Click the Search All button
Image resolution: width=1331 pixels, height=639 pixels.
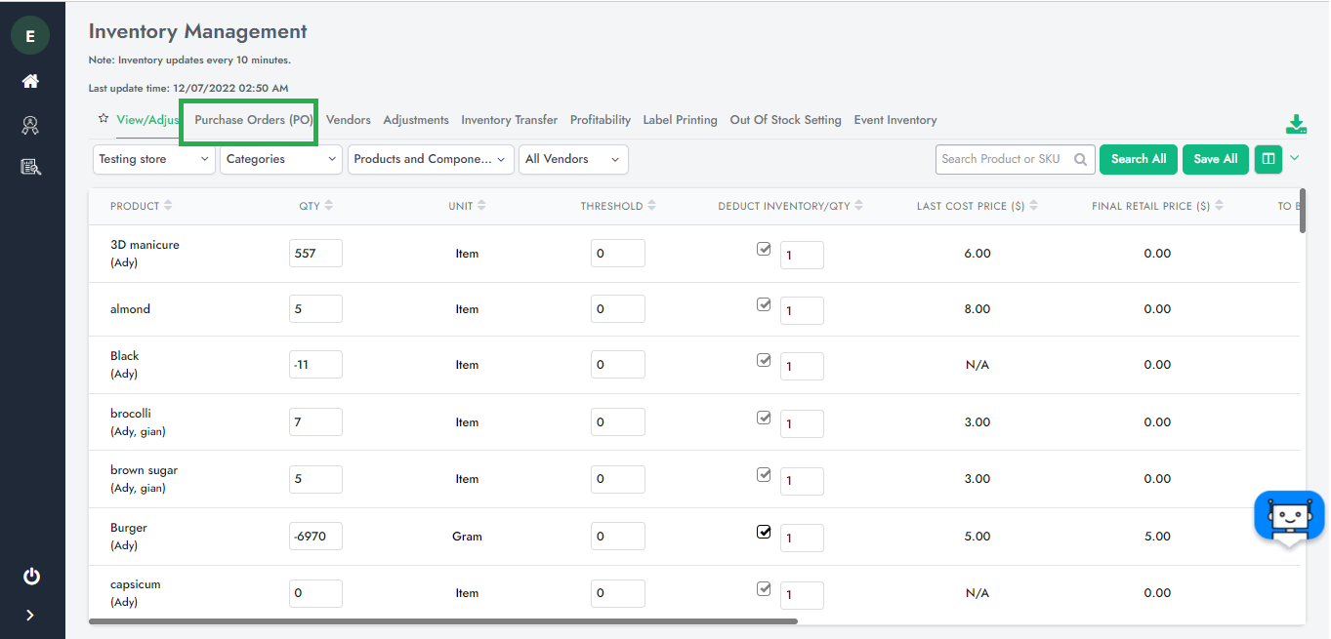coord(1138,159)
